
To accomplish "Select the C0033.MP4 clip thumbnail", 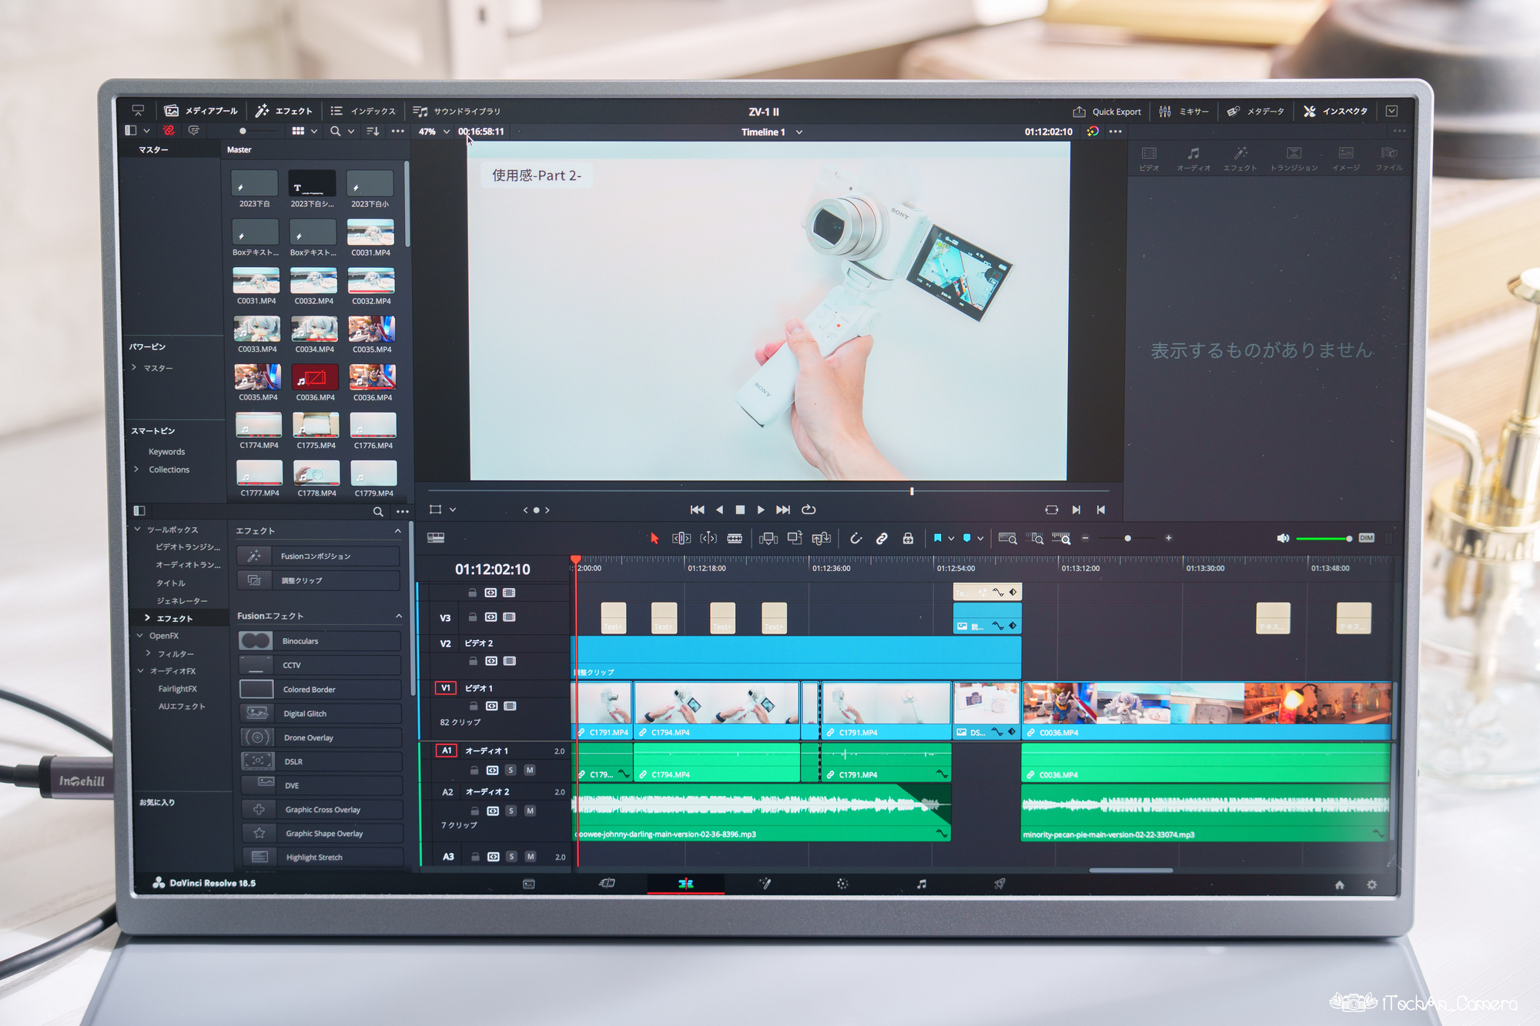I will (256, 329).
